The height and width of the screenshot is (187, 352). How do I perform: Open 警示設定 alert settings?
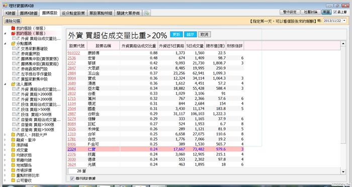(290, 12)
